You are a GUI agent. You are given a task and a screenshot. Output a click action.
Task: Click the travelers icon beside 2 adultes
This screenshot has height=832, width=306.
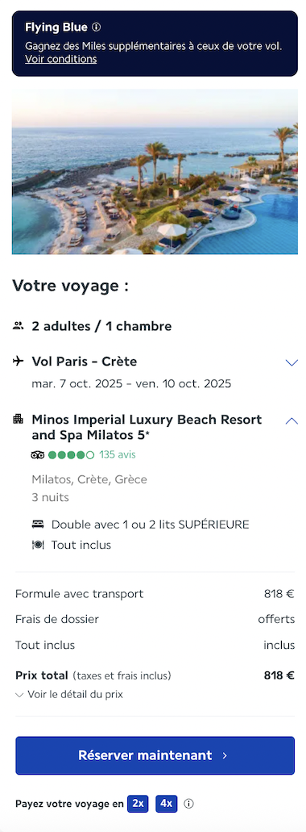[x=18, y=326]
